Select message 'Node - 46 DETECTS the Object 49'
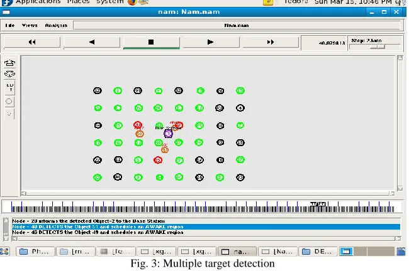This screenshot has height=271, width=409. tap(98, 232)
